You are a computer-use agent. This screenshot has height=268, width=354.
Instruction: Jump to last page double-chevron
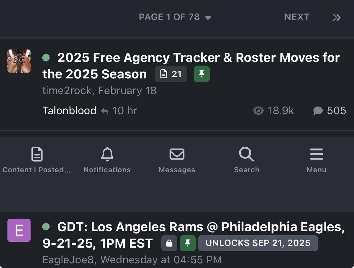click(337, 17)
